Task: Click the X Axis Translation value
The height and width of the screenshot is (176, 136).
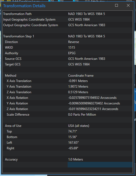Action: pyautogui.click(x=78, y=81)
